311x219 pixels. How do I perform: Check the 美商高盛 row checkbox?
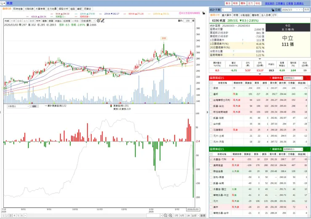click(x=211, y=165)
